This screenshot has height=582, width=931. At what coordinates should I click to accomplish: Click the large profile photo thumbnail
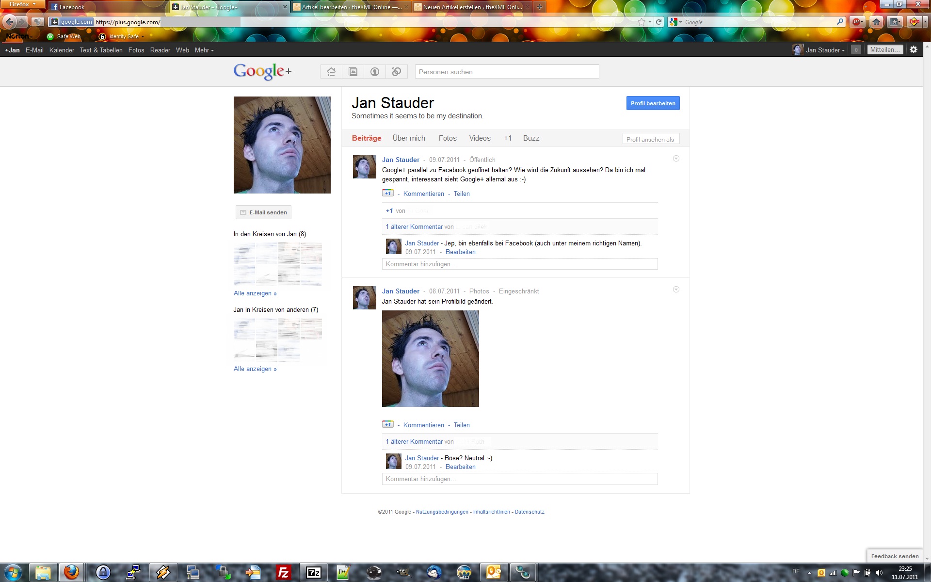tap(282, 145)
